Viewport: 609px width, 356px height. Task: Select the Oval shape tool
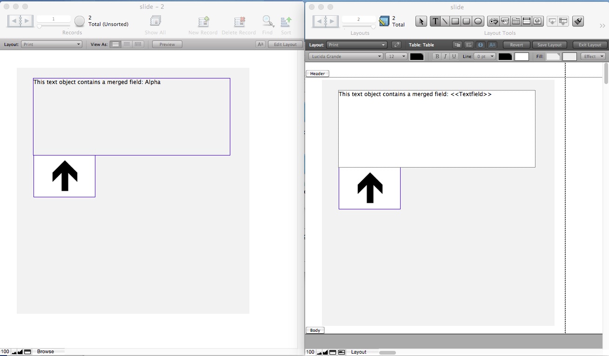coord(478,21)
